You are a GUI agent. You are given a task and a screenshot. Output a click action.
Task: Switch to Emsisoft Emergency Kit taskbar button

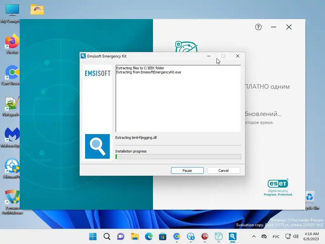tap(233, 236)
